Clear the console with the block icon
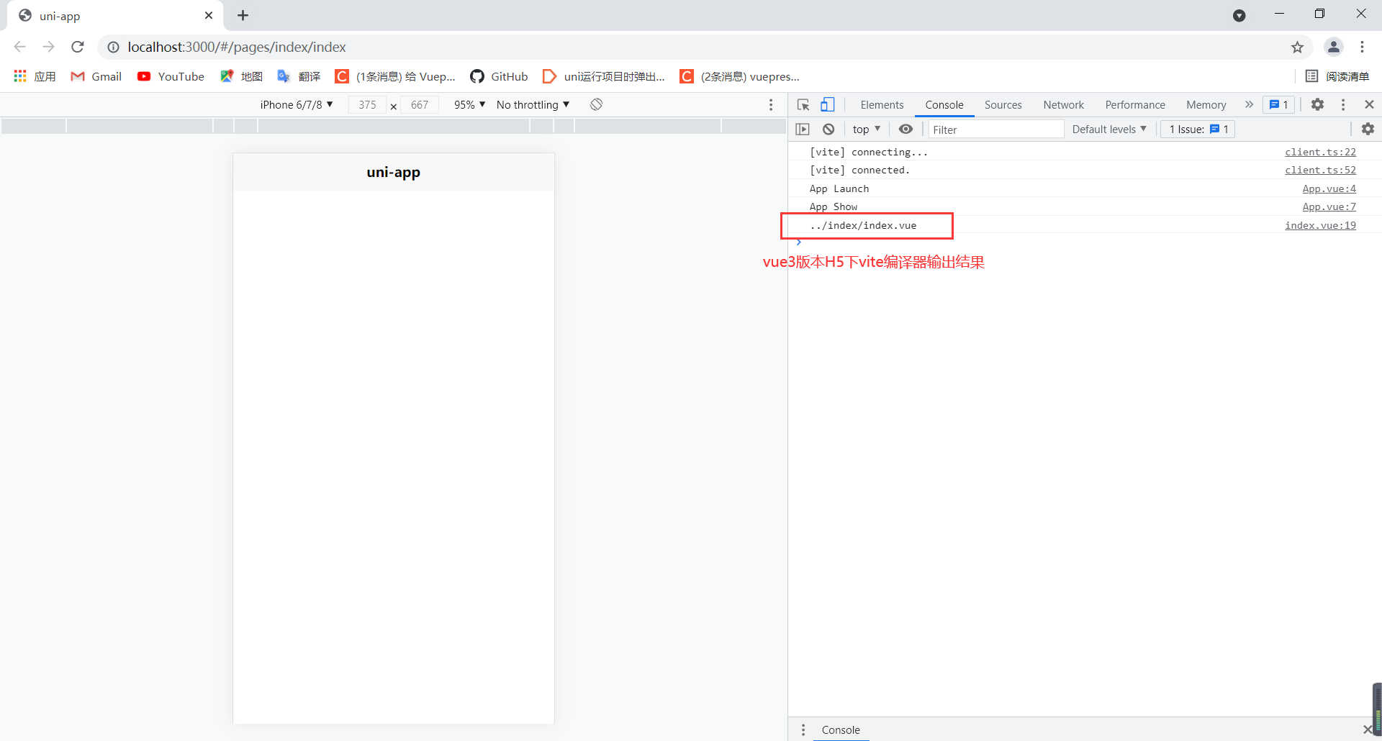 point(828,129)
